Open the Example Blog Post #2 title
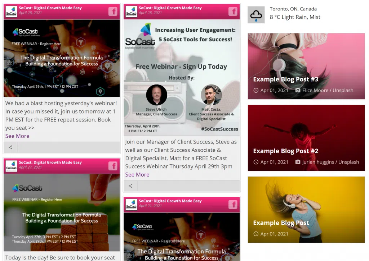This screenshot has width=369, height=261. (x=285, y=151)
